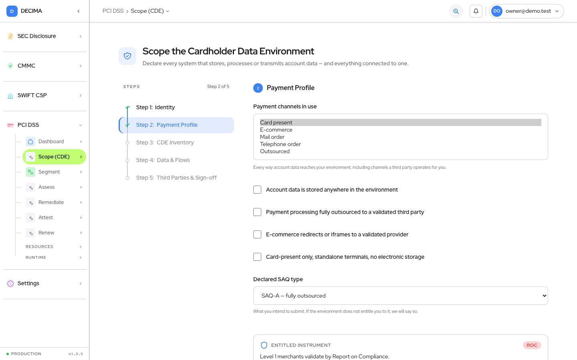Select E-commerce payment channel
The height and width of the screenshot is (360, 577).
[401, 130]
